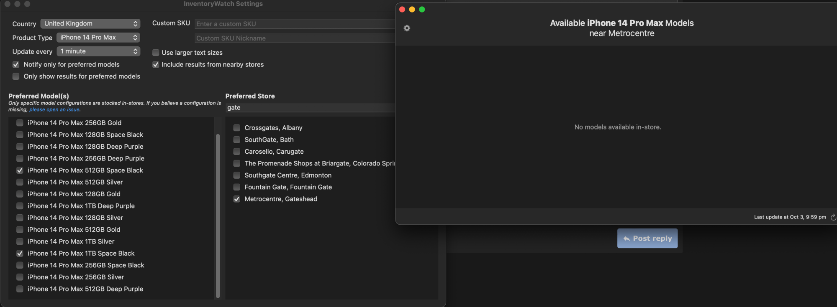
Task: Uncheck iPhone 14 Pro Max 512GB Space Black
Action: tap(20, 170)
